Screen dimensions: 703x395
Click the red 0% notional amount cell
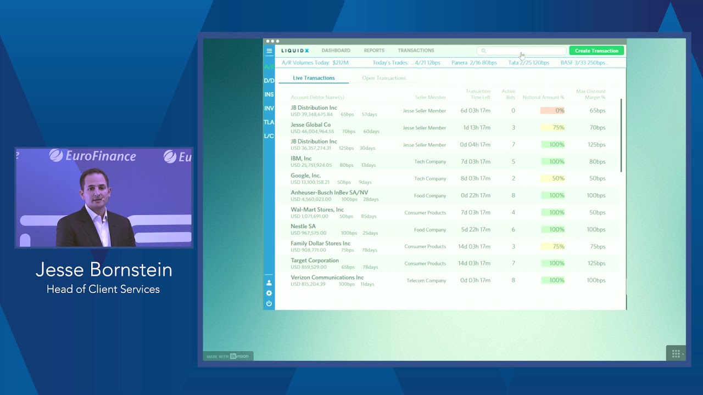pos(553,111)
